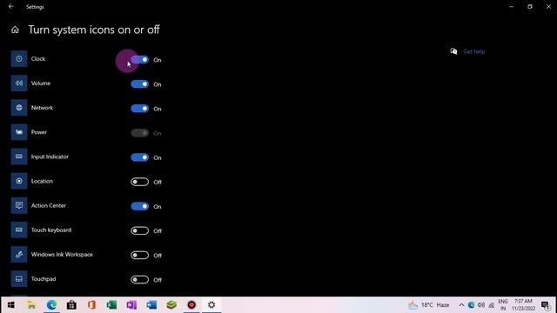Click the Edge icon in system tray

pyautogui.click(x=471, y=305)
